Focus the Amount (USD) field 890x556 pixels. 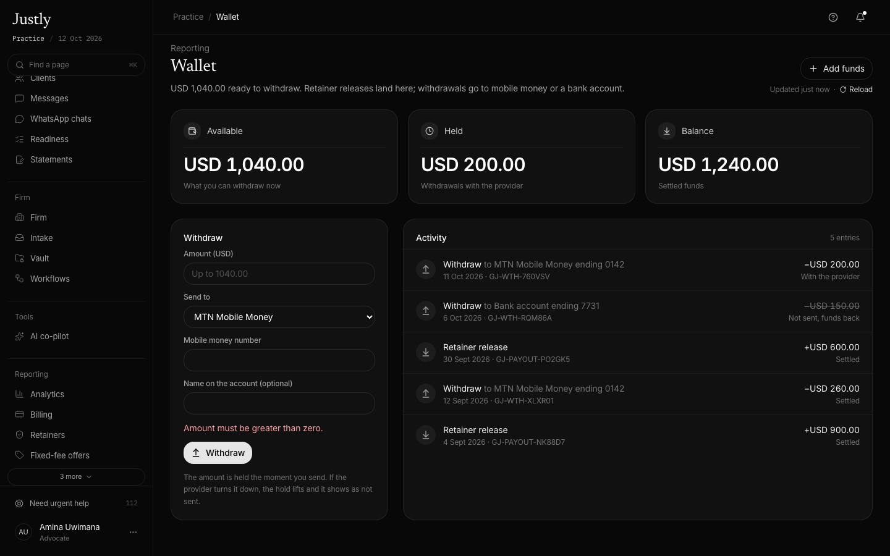coord(279,274)
